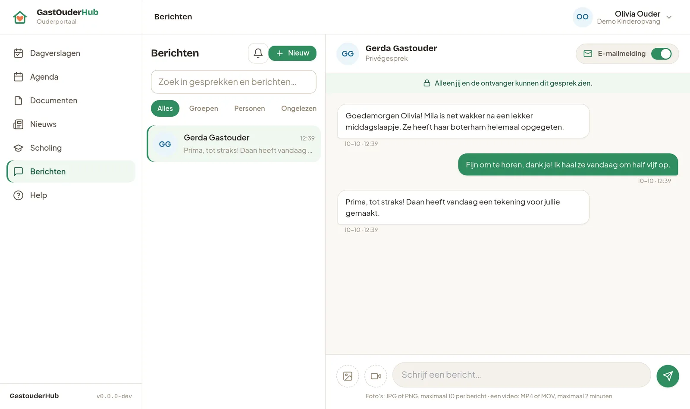Attach a photo with the image icon
This screenshot has height=409, width=690.
click(348, 376)
